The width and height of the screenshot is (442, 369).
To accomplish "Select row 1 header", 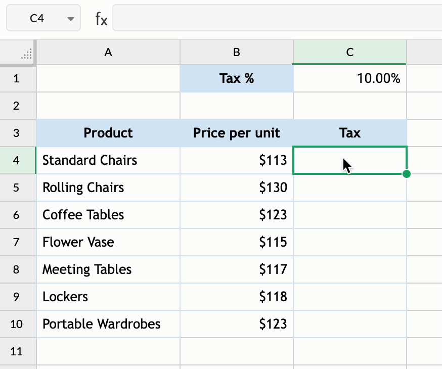I will 17,79.
